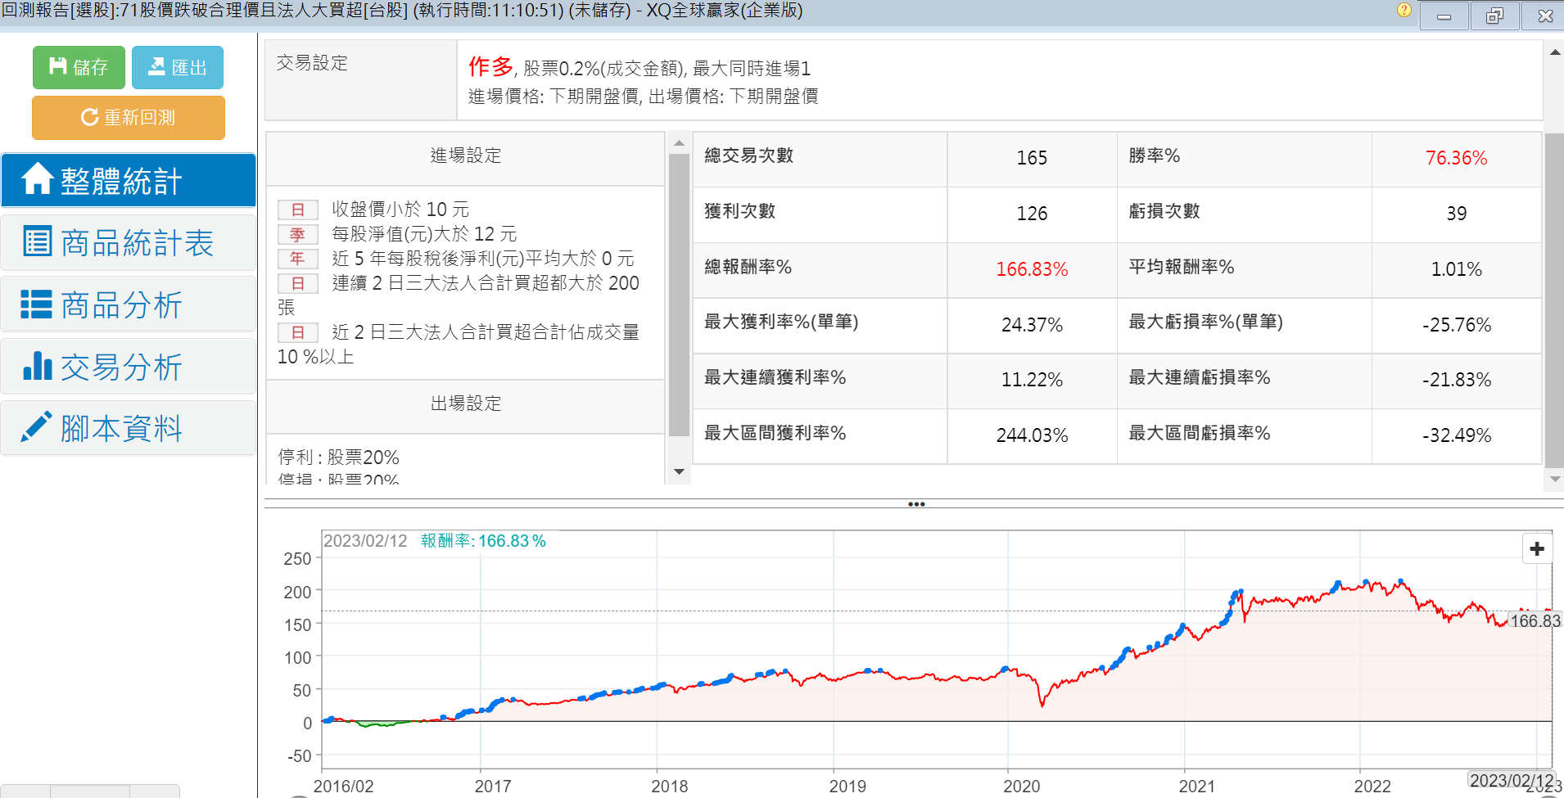Screen dimensions: 1564x798
Task: Click the 年 frequency tag for 每股稅後淨利
Action: click(297, 259)
